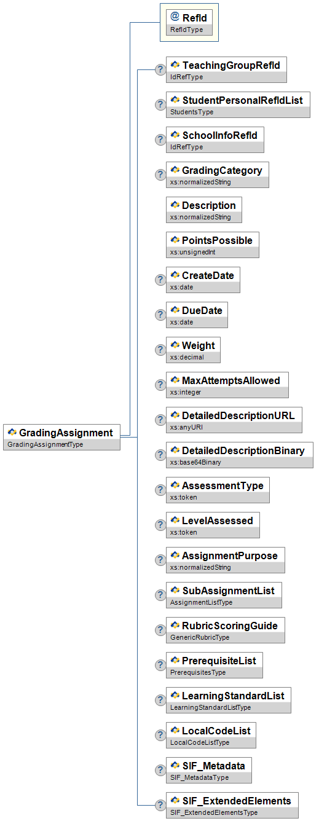Click the question mark icon beside TeachingGroupRefId
The image size is (327, 821).
click(x=160, y=69)
